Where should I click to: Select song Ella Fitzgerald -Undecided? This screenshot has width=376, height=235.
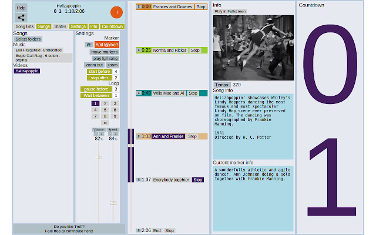coord(39,50)
